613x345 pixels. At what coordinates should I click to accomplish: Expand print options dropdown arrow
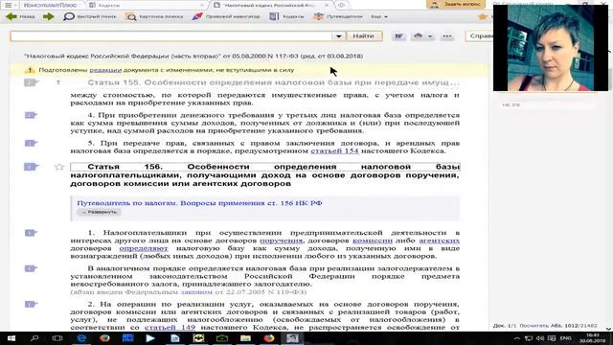[430, 36]
